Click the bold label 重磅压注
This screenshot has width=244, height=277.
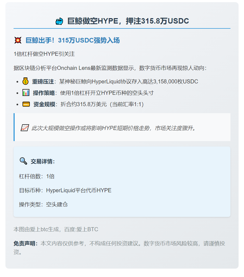(x=43, y=82)
